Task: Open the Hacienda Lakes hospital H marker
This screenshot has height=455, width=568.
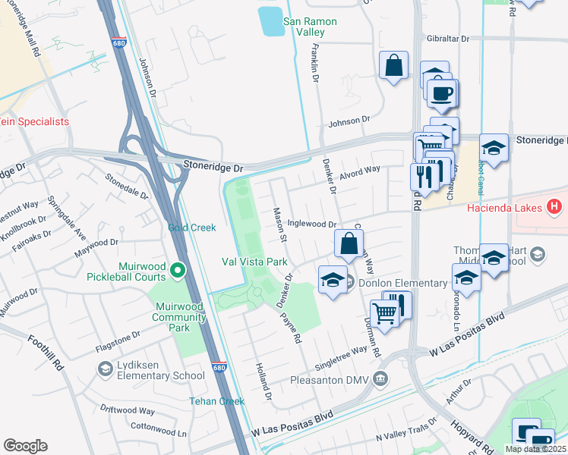Action: click(554, 207)
